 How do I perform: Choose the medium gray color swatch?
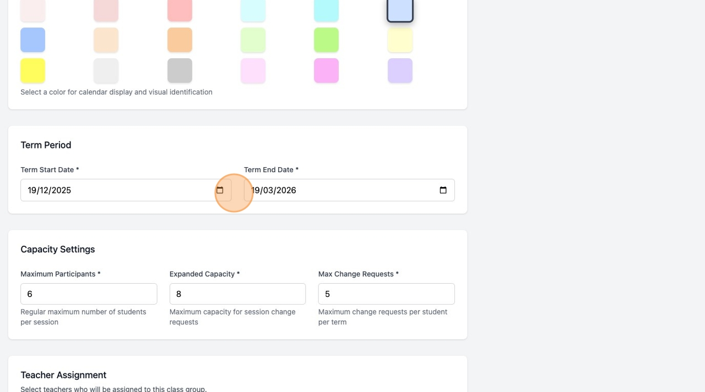point(180,71)
